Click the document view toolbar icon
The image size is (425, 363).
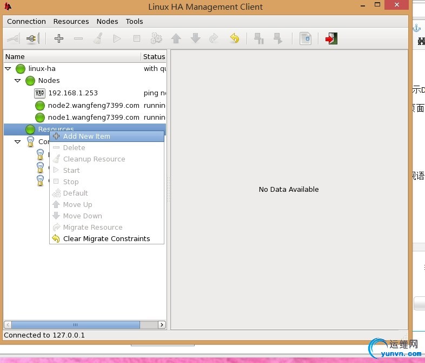pos(306,38)
